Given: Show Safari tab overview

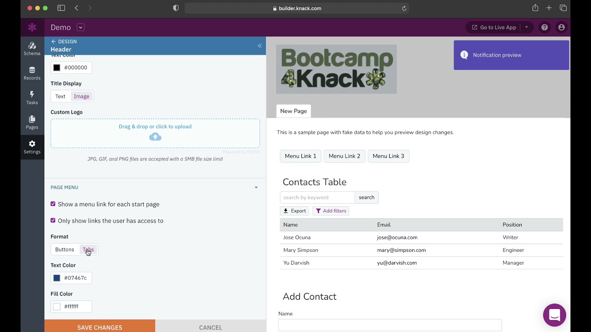Looking at the screenshot, I should [563, 8].
